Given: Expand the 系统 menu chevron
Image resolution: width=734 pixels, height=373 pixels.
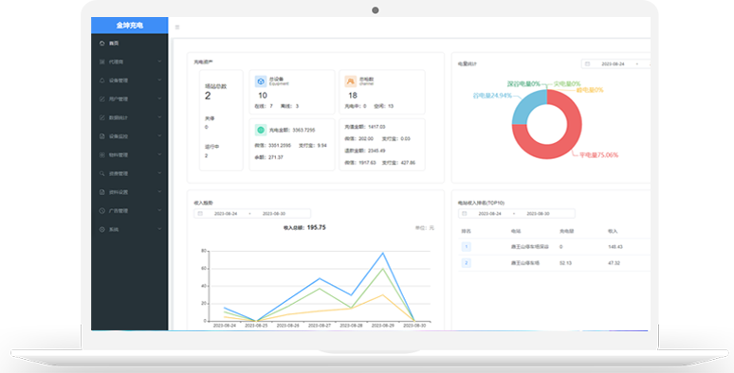Looking at the screenshot, I should pyautogui.click(x=159, y=229).
